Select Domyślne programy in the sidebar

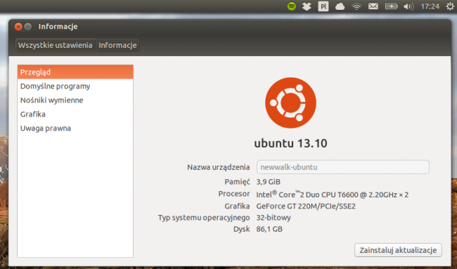[75, 86]
